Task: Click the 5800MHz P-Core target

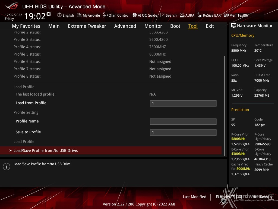Action: pyautogui.click(x=238, y=139)
